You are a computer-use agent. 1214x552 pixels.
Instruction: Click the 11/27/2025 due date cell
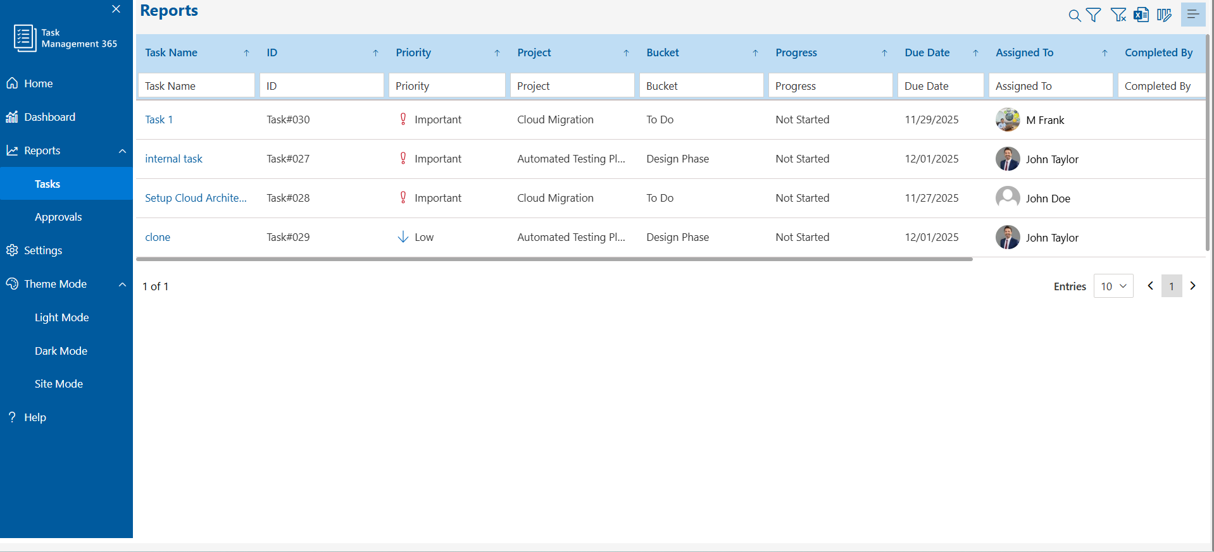932,198
